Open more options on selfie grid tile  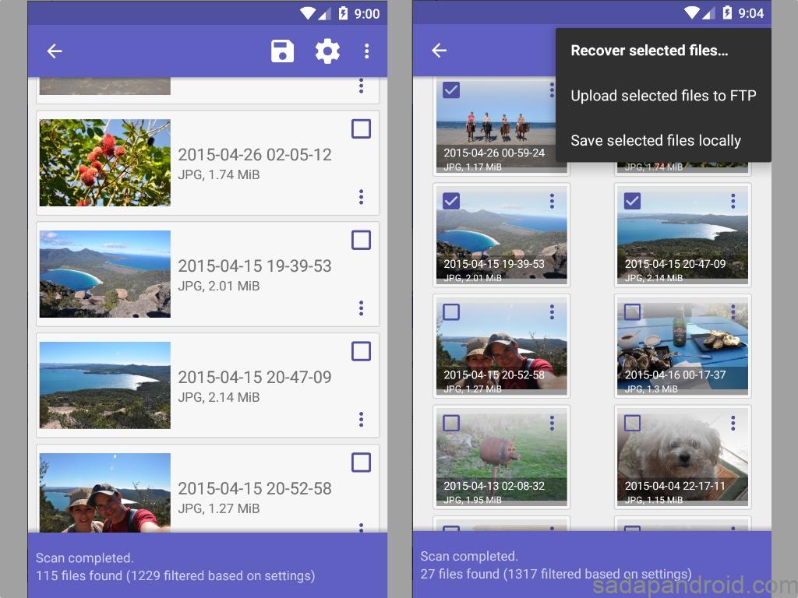click(552, 311)
